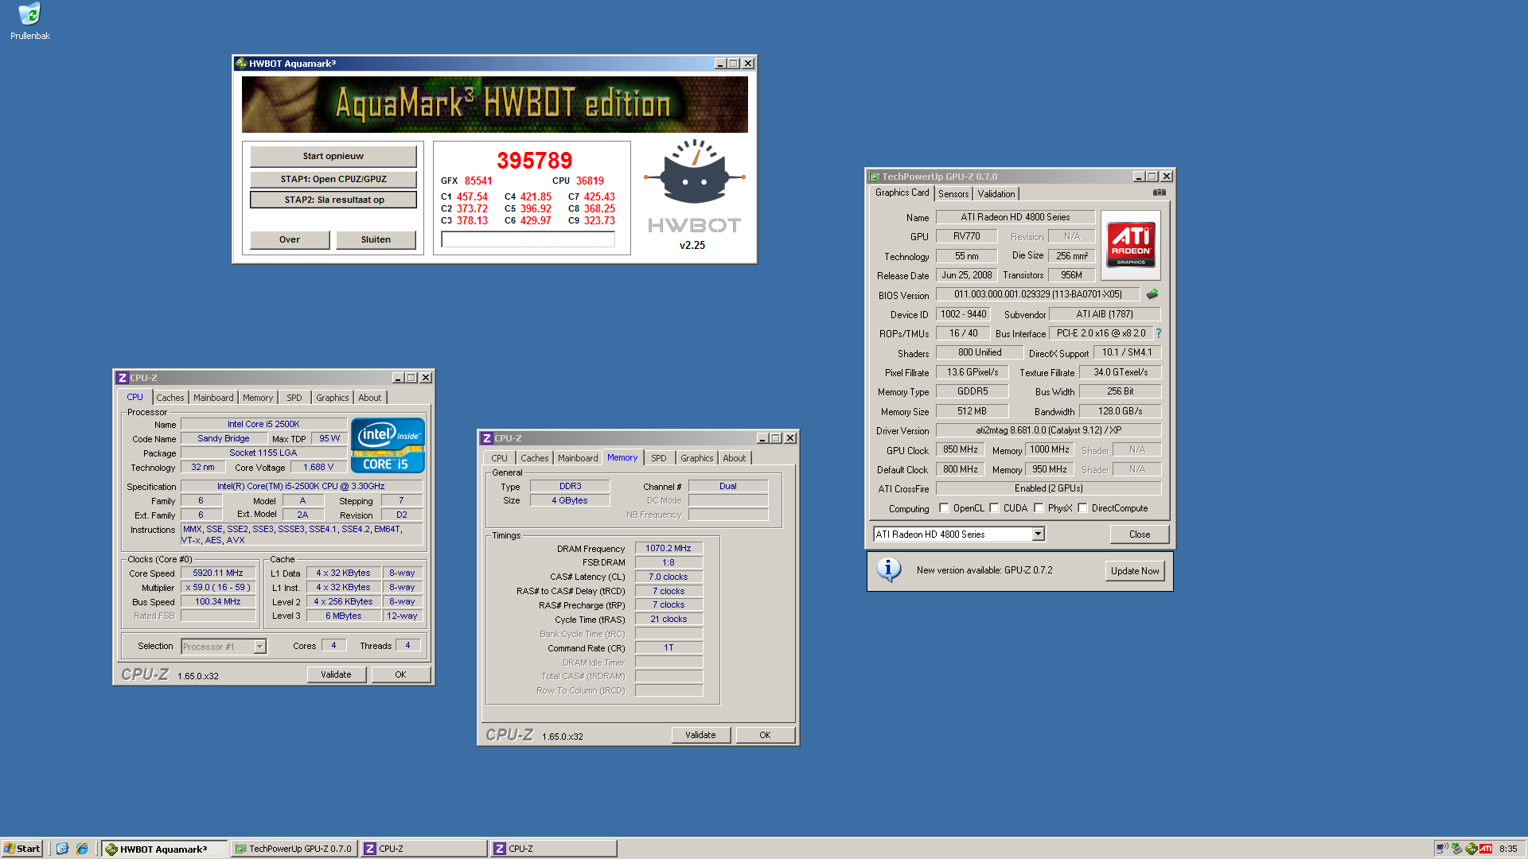Click the Sluiten button in Aquamark
The image size is (1528, 859).
376,239
